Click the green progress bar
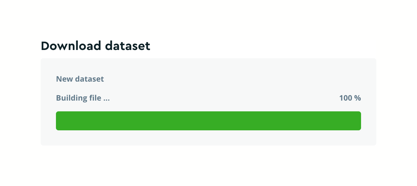The width and height of the screenshot is (417, 186). [208, 121]
